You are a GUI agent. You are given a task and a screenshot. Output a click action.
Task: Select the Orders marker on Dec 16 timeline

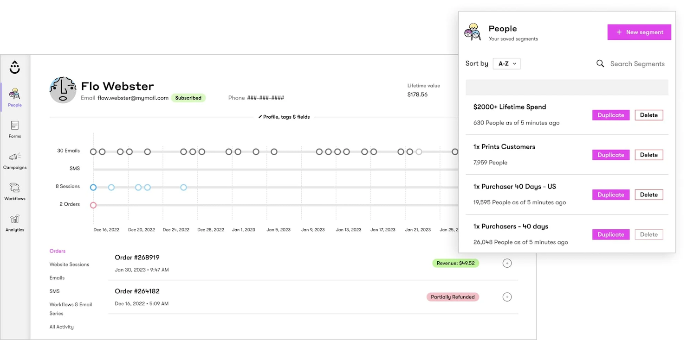click(93, 205)
